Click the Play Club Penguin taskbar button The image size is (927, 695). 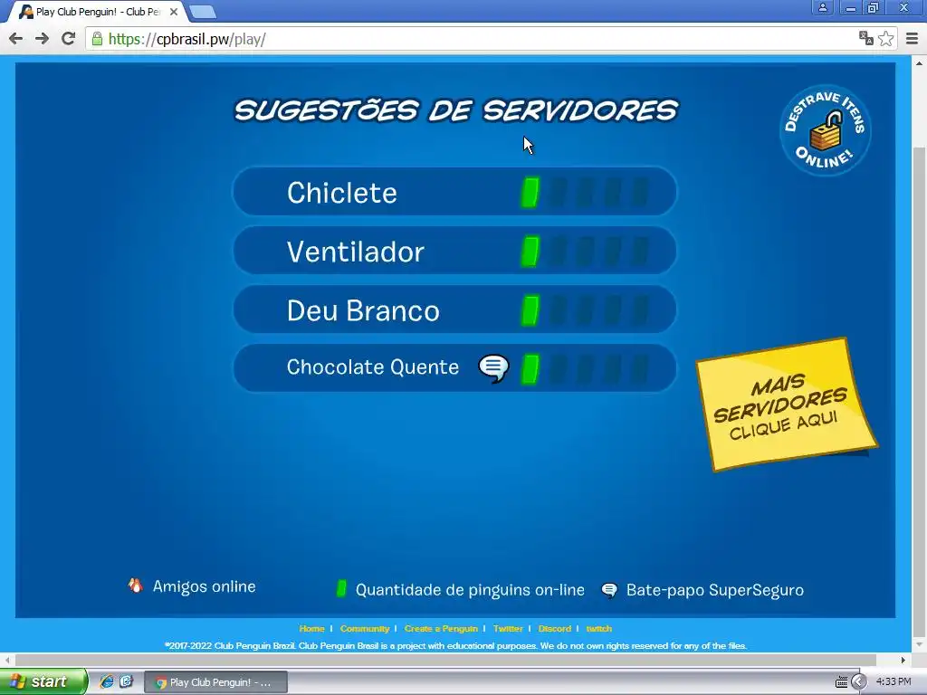tap(215, 682)
